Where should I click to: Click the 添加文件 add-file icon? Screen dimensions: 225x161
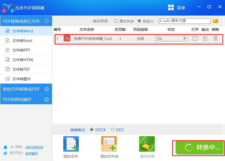[70, 144]
